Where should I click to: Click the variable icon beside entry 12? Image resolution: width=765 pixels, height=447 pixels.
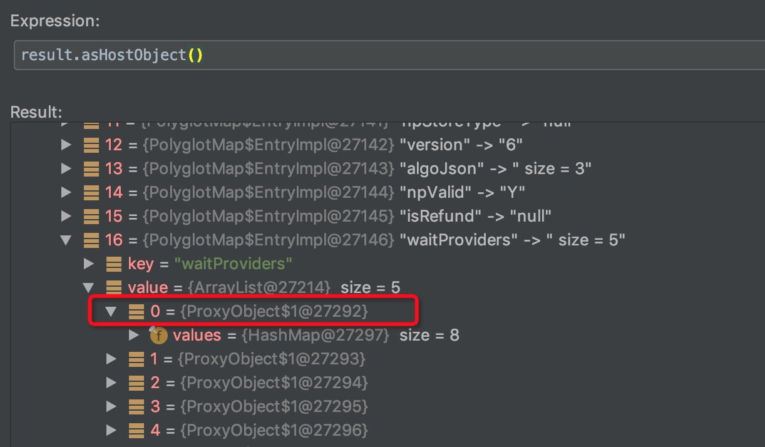[92, 145]
